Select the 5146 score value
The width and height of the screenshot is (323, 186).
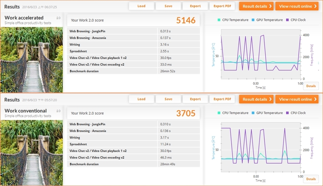[x=185, y=20]
